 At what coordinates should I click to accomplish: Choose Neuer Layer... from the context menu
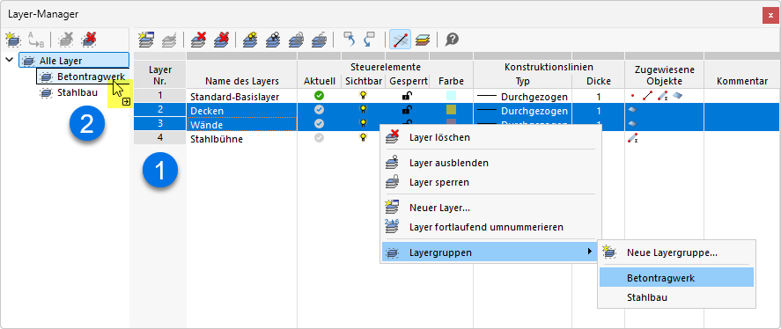point(490,208)
